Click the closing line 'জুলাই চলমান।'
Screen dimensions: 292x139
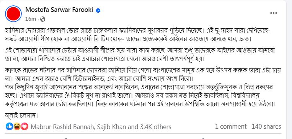click(x=21, y=116)
